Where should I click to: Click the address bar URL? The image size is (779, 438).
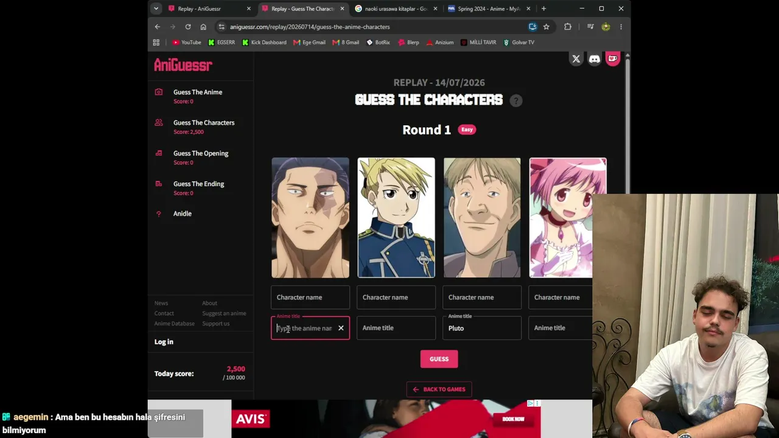point(310,27)
